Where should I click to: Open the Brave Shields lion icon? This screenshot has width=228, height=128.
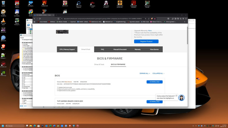click(152, 18)
